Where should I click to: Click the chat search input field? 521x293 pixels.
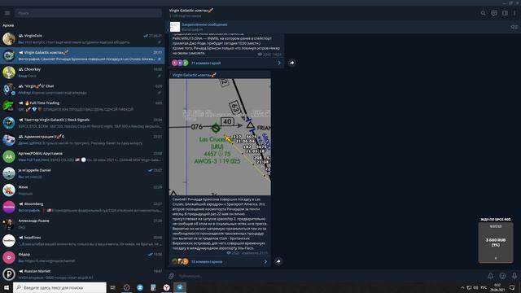pyautogui.click(x=88, y=13)
